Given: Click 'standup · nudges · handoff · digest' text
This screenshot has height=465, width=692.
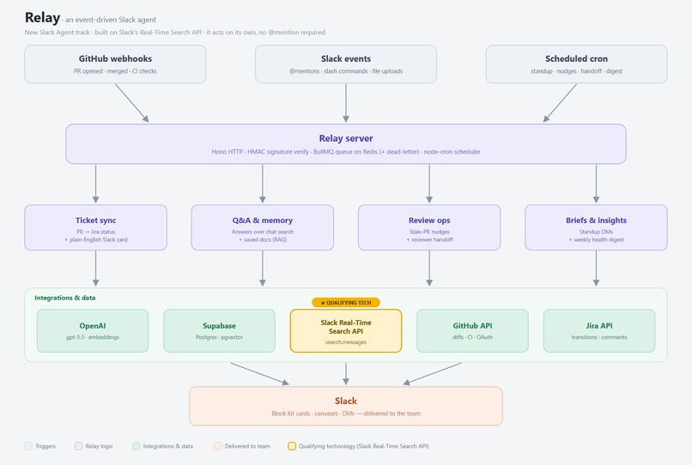Looking at the screenshot, I should (x=576, y=71).
